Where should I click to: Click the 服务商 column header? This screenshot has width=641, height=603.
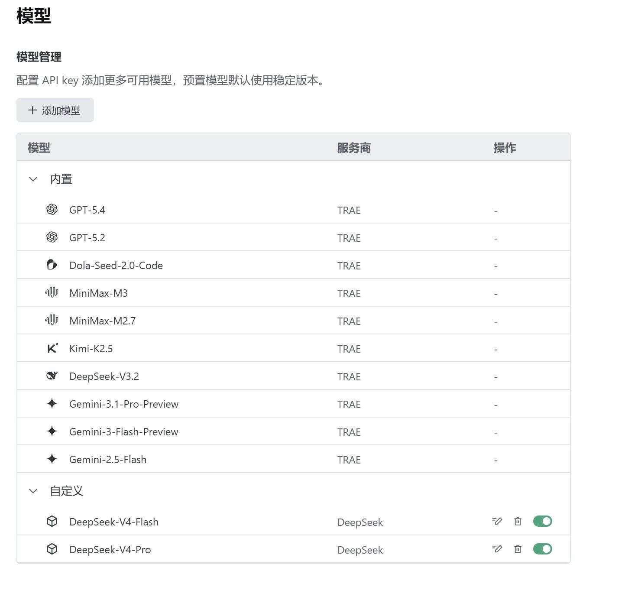pyautogui.click(x=354, y=148)
